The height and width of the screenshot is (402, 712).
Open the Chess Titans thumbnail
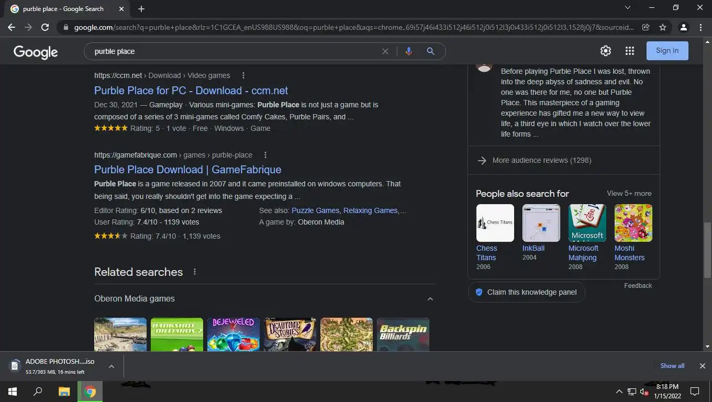[495, 223]
